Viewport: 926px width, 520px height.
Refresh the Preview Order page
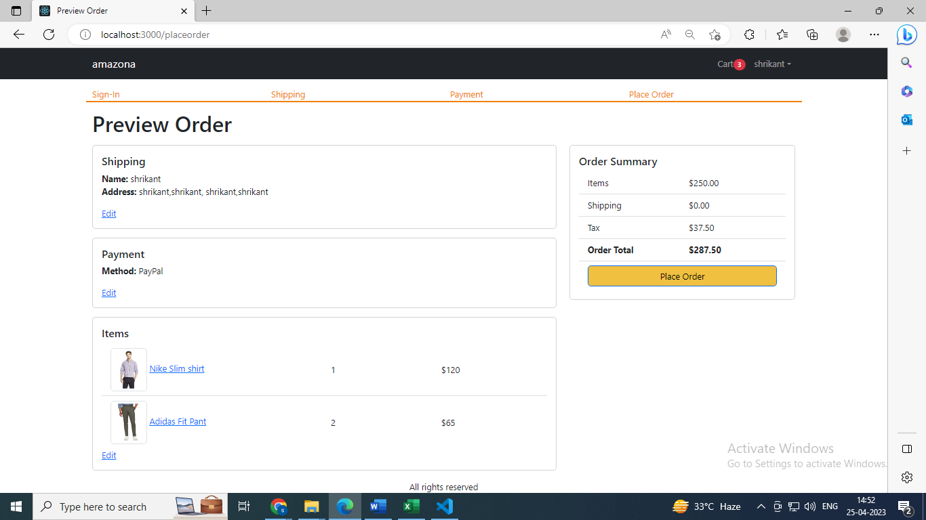[48, 35]
